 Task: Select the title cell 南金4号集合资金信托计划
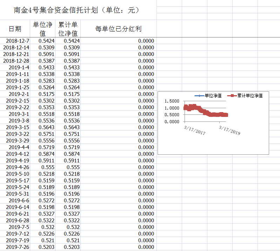click(78, 10)
